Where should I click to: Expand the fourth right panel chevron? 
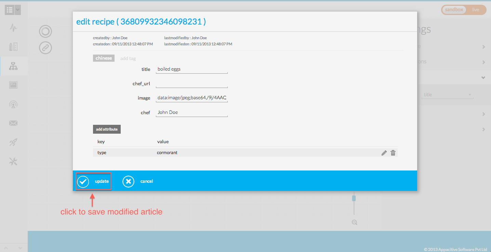click(x=483, y=114)
